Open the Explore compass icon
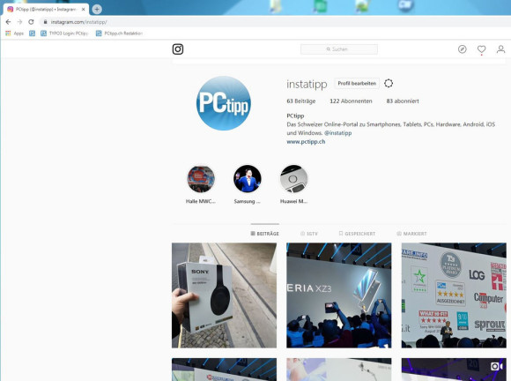Screen dimensions: 511x381 pyautogui.click(x=463, y=49)
